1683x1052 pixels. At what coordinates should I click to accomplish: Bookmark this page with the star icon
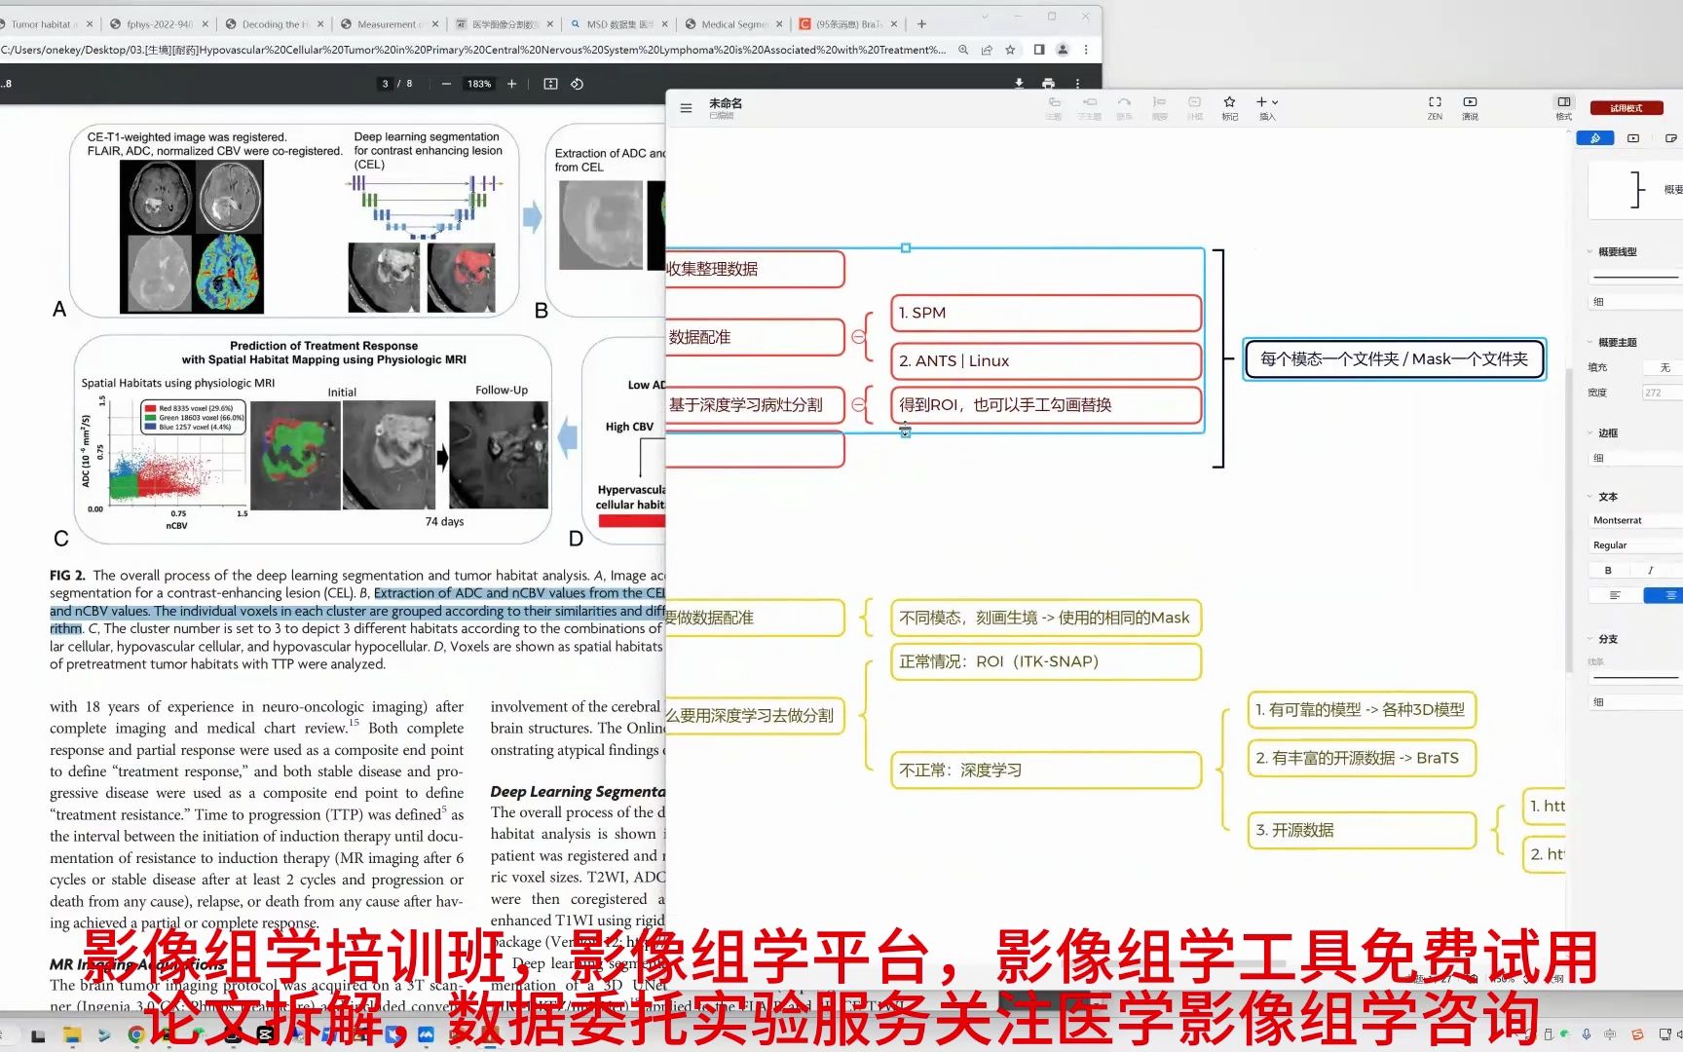tap(1010, 50)
